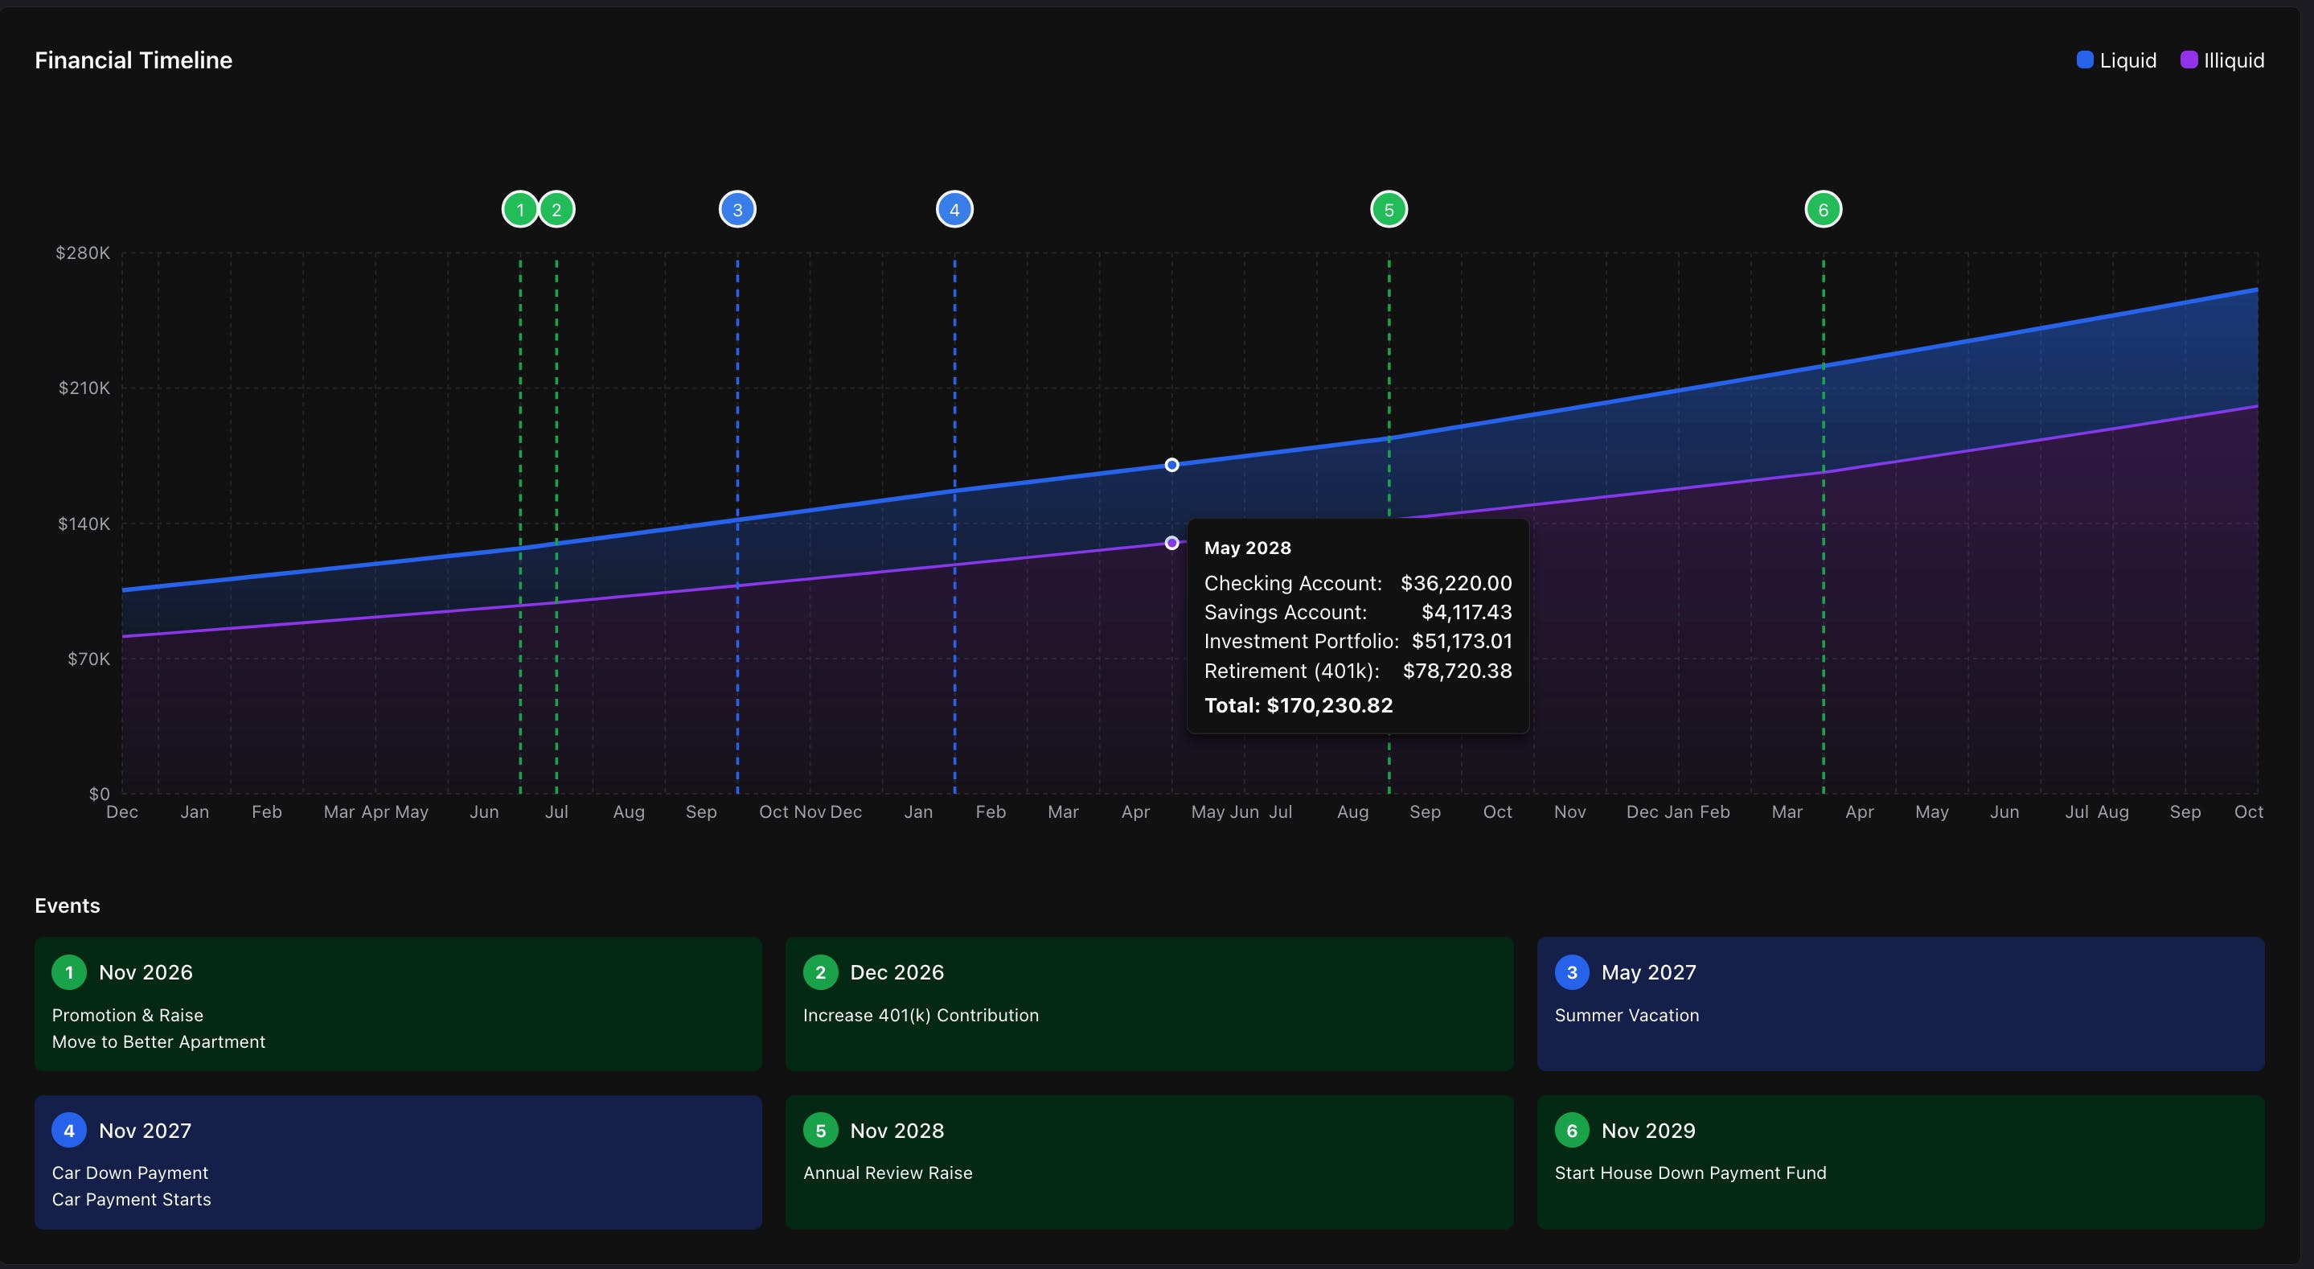This screenshot has height=1269, width=2314.
Task: Click event marker 1 above chart
Action: [x=519, y=209]
